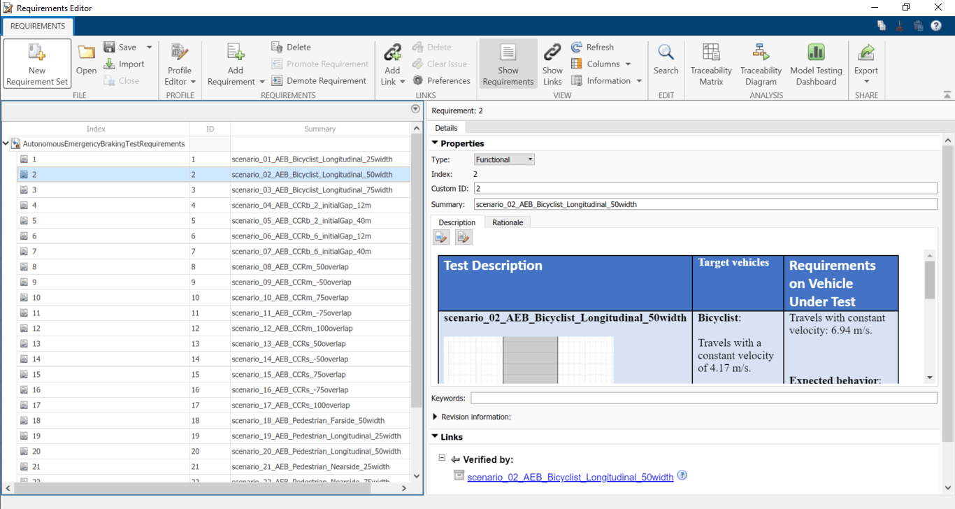This screenshot has height=509, width=955.
Task: Collapse the Verified by link group
Action: (442, 459)
